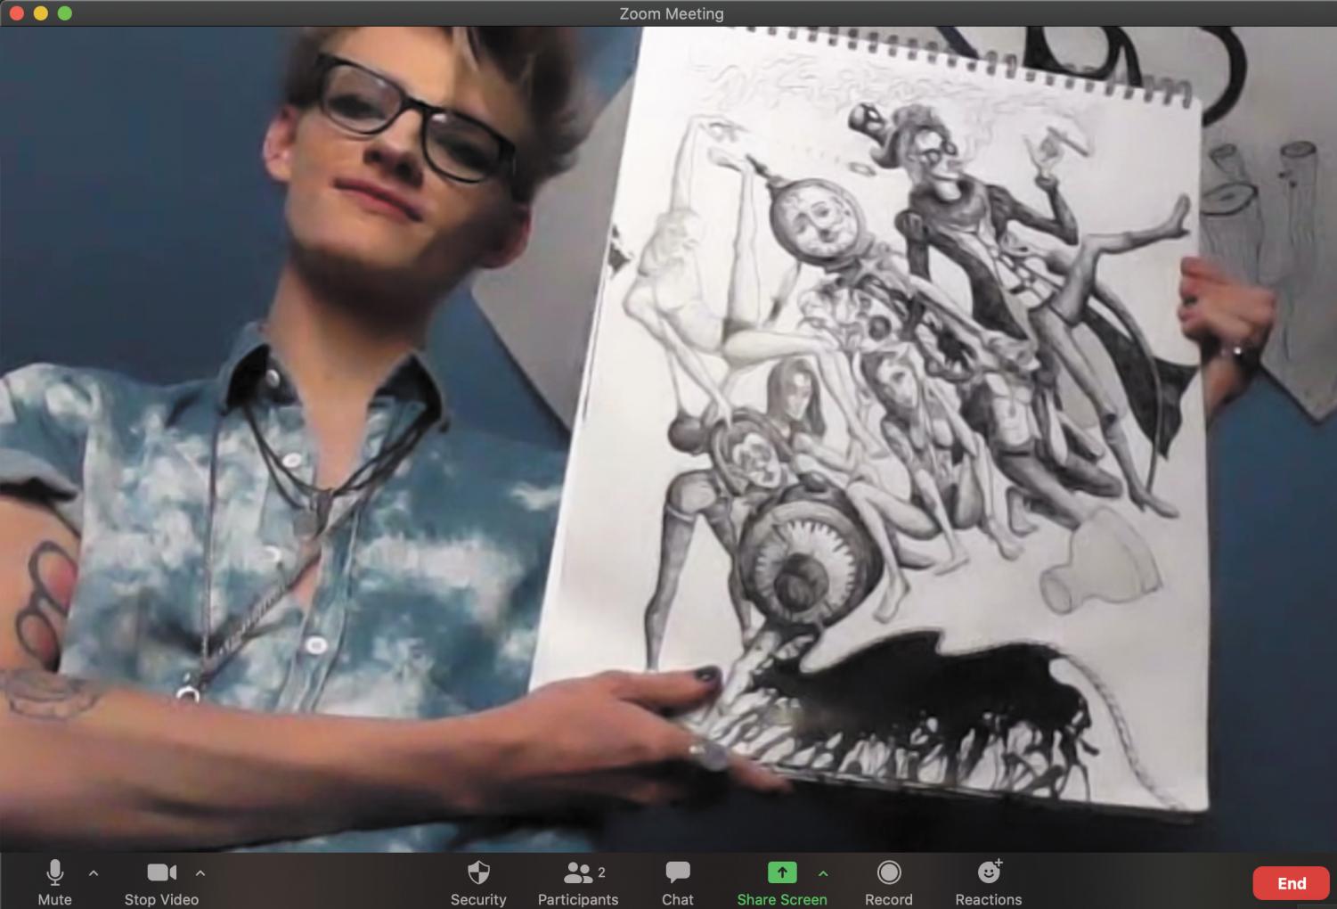The image size is (1337, 909).
Task: End the meeting
Action: (1292, 883)
